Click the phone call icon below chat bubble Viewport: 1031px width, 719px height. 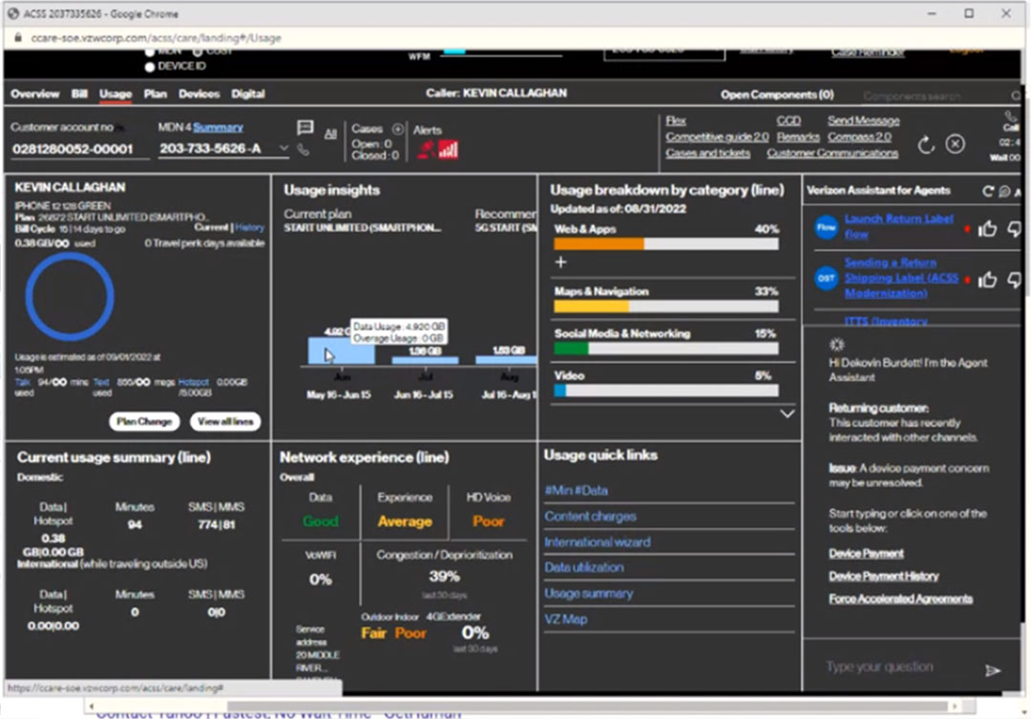[303, 150]
